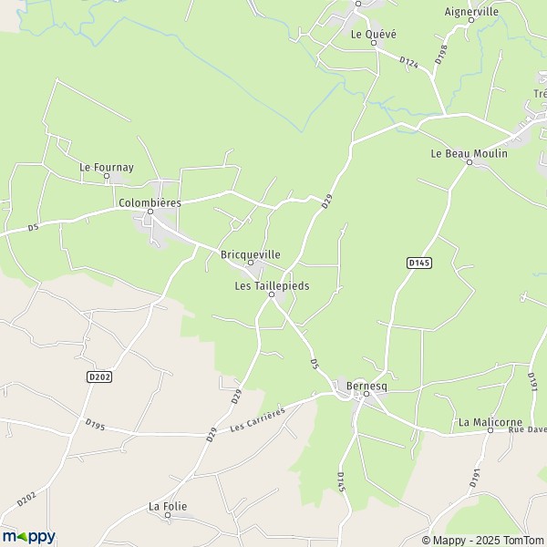Click the D145 road shield
547x547 pixels.
click(x=419, y=263)
